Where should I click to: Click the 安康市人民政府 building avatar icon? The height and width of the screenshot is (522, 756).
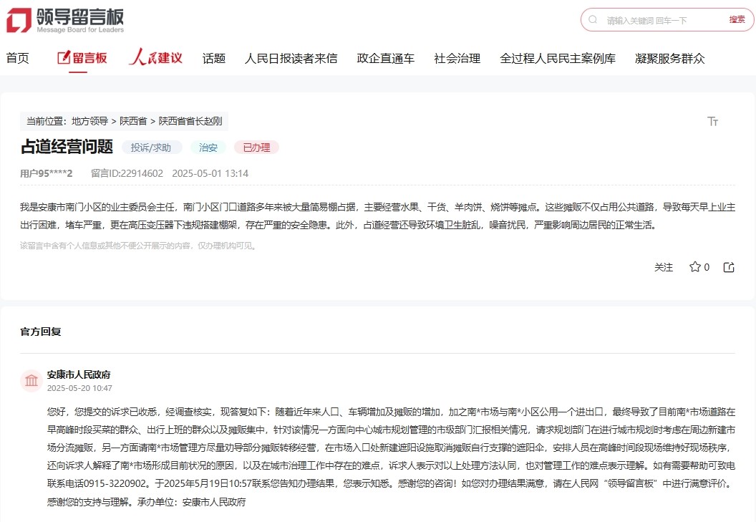[31, 382]
